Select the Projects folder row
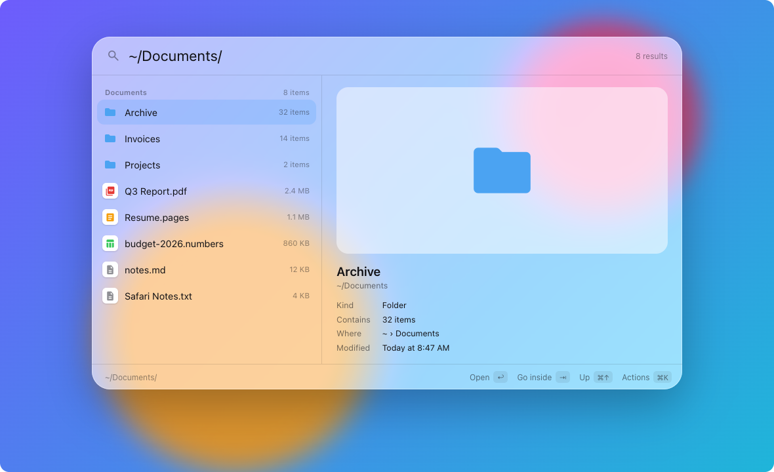The width and height of the screenshot is (774, 472). point(207,165)
